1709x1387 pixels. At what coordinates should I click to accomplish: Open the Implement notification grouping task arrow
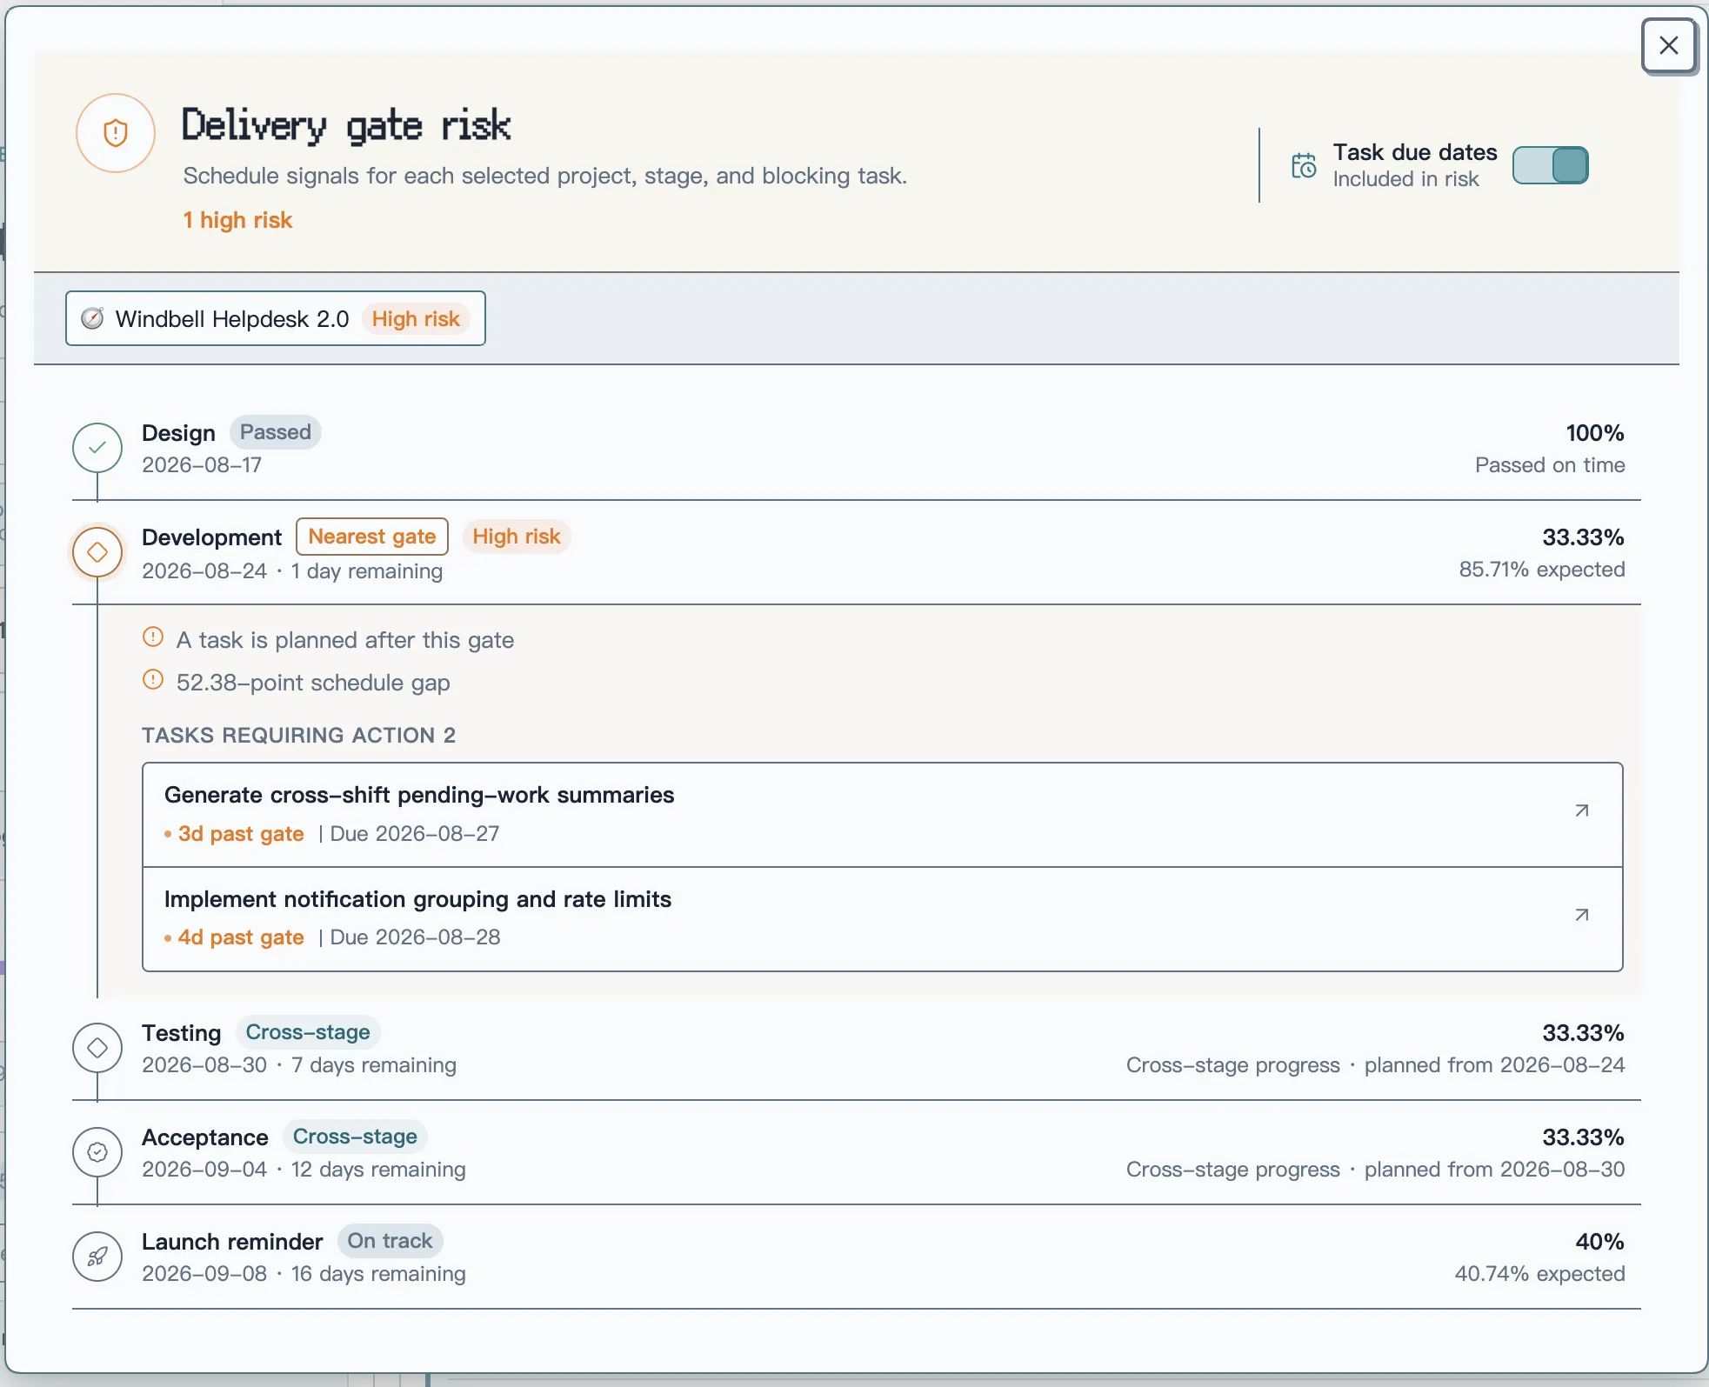[1582, 915]
